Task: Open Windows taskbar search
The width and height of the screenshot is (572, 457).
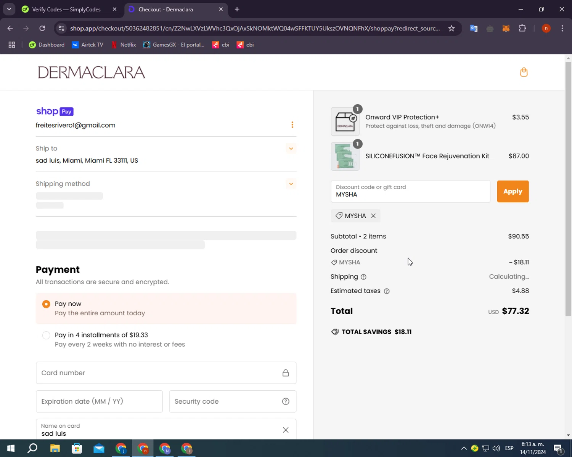Action: (x=32, y=448)
